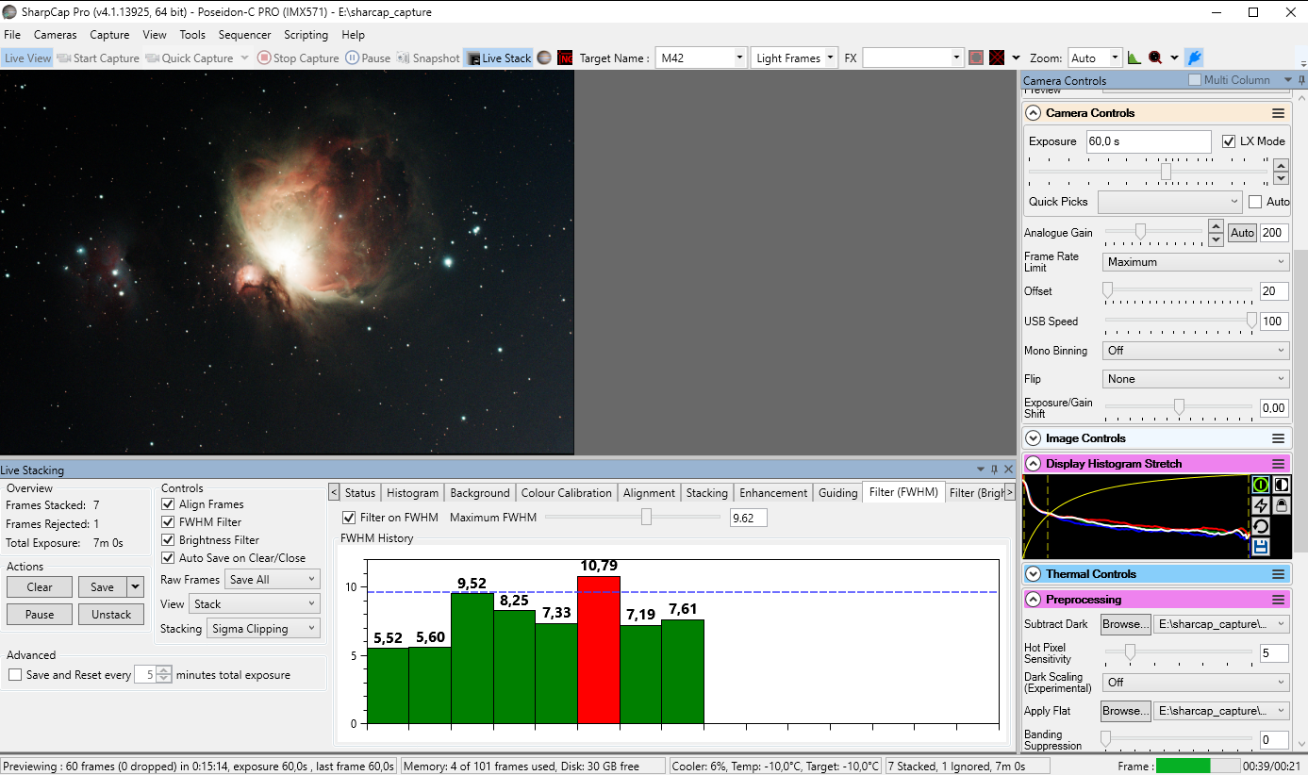1308x775 pixels.
Task: Take a Snapshot from the toolbar
Action: (428, 58)
